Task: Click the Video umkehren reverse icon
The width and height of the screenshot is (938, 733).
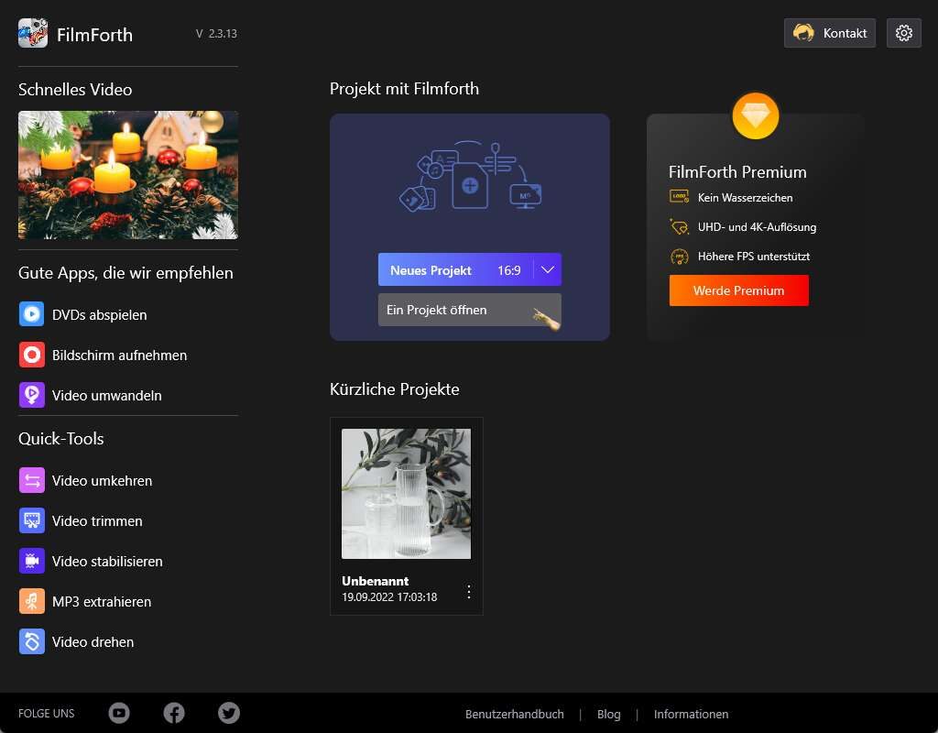Action: [32, 480]
